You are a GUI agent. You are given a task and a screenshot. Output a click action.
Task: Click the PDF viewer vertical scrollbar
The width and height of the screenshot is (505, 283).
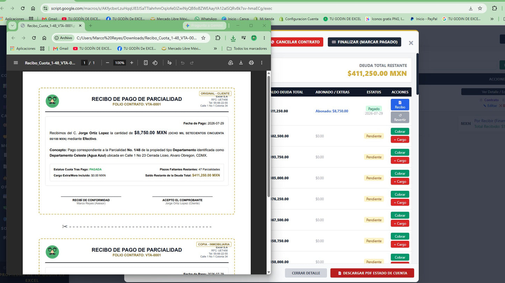269,136
